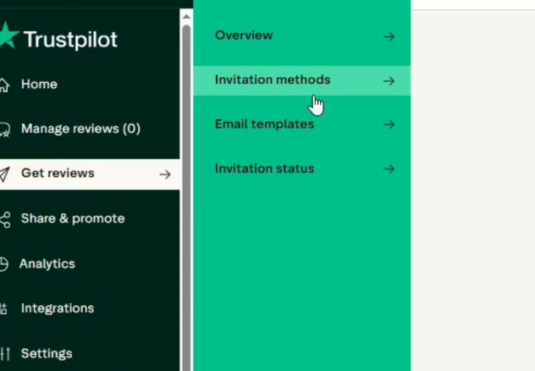Click the Trustpilot star logo
This screenshot has height=371, width=535.
(x=8, y=35)
